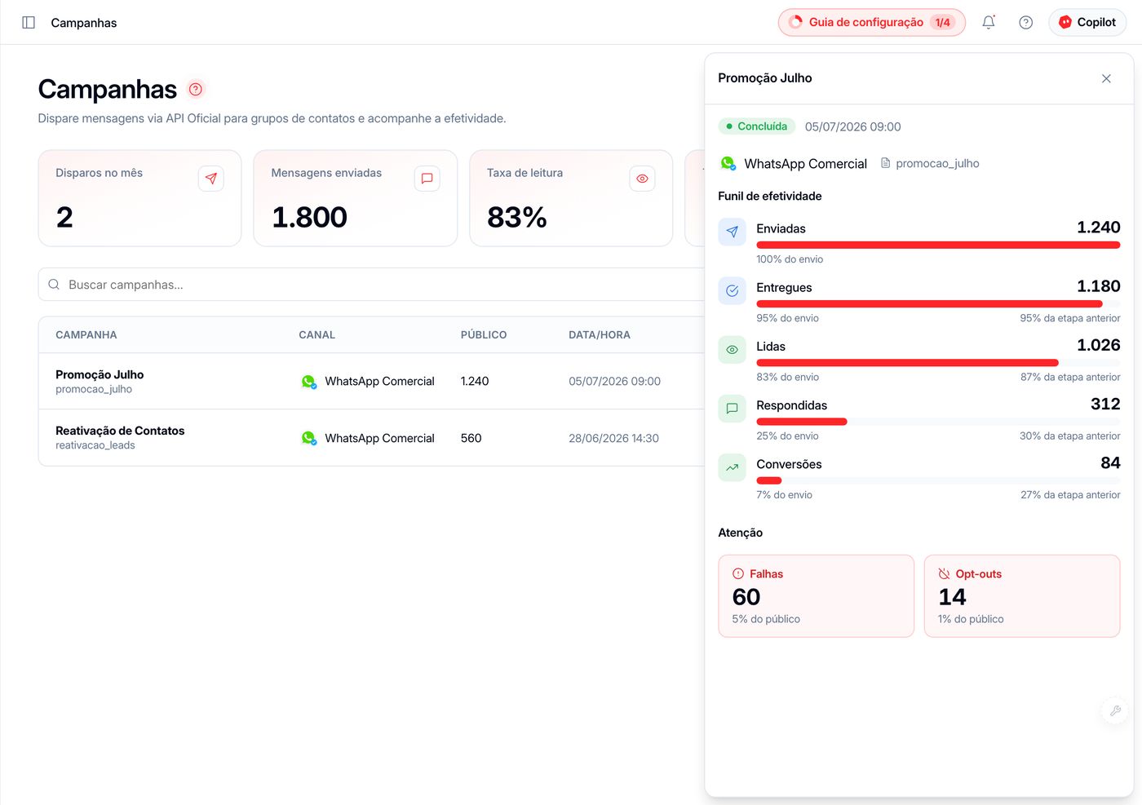Click the help circle icon in header

tap(1026, 23)
